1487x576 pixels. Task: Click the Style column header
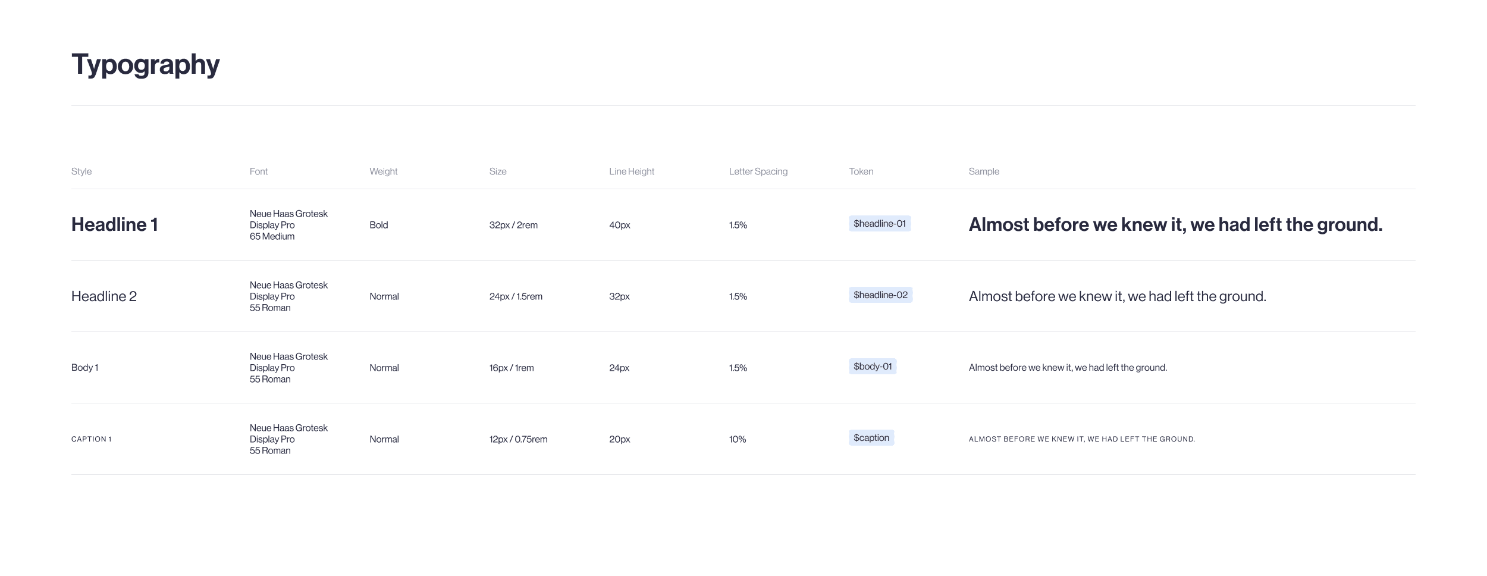[81, 171]
